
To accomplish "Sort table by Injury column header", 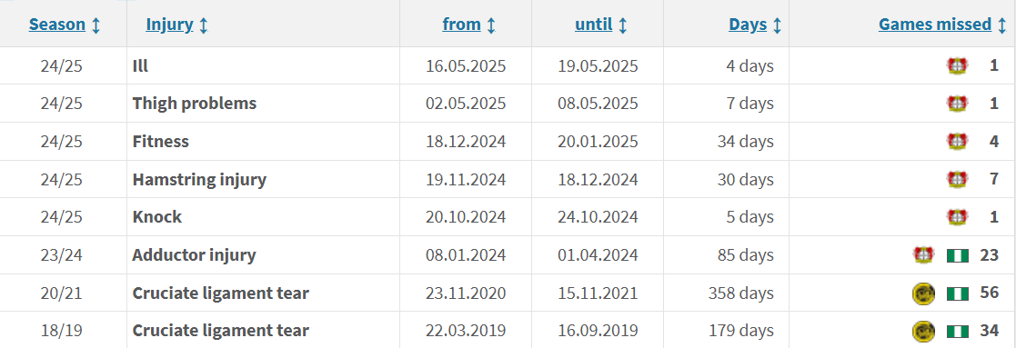I will [x=170, y=25].
